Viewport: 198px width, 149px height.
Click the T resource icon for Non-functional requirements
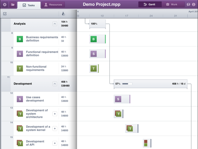(20, 68)
